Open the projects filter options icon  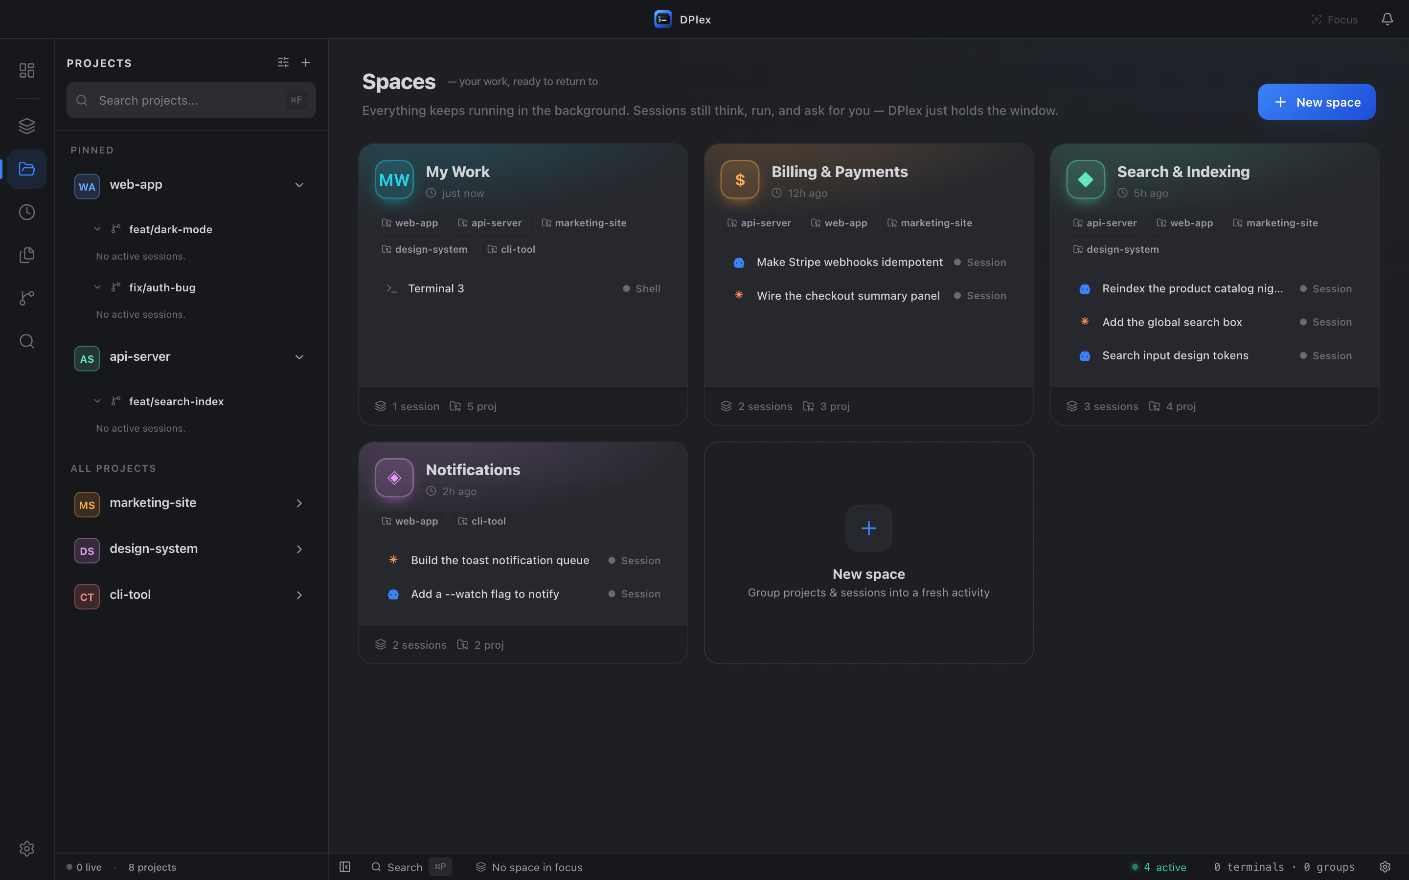pos(283,62)
